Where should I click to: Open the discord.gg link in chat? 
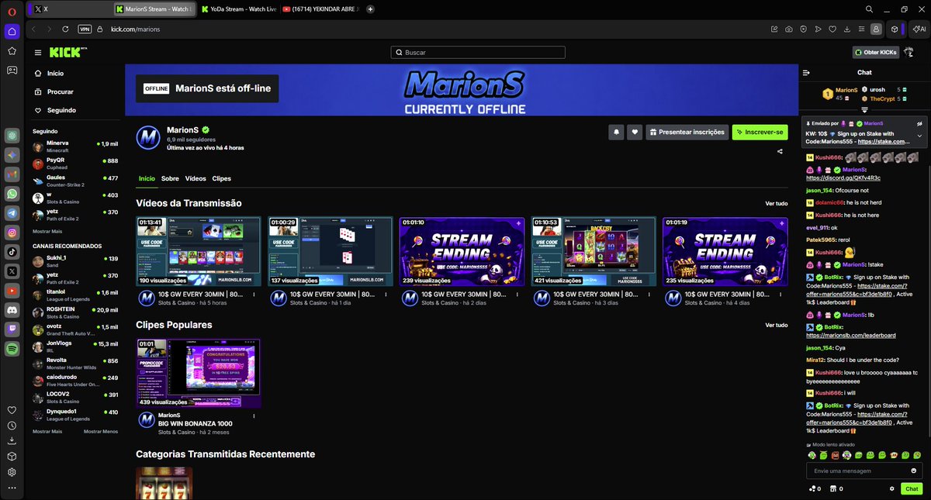(843, 178)
